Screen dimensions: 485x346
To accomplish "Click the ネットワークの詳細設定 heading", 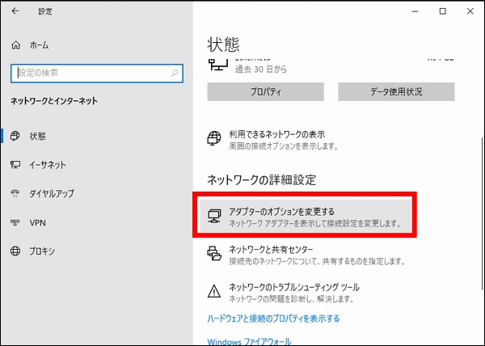I will coord(261,179).
